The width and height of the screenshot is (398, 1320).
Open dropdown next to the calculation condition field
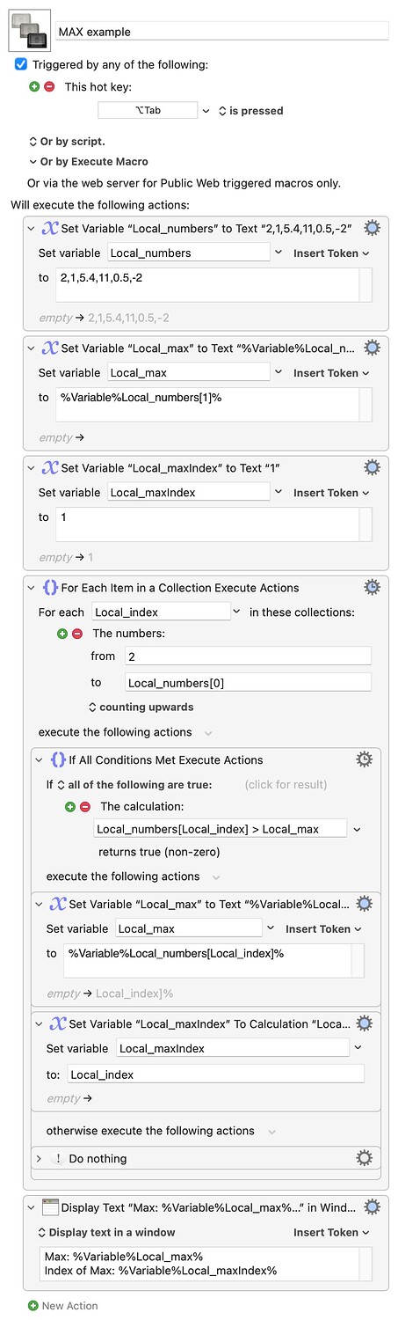(357, 829)
